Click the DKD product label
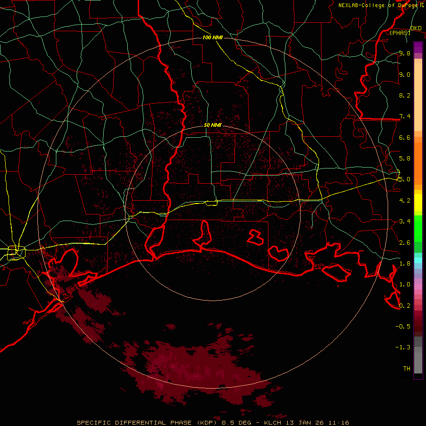The image size is (426, 426). point(416,28)
